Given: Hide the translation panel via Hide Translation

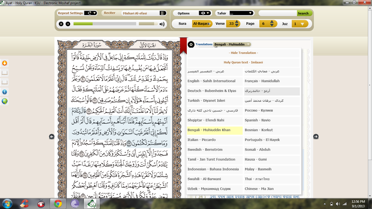Looking at the screenshot, I should coord(243,53).
